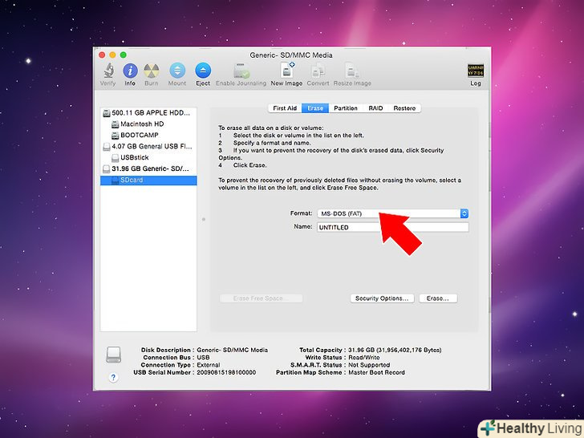The width and height of the screenshot is (584, 438).
Task: Click the Erase... button
Action: [438, 298]
